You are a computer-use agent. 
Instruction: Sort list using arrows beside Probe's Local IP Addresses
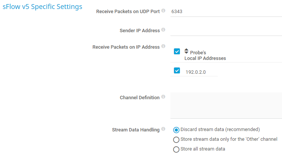pyautogui.click(x=186, y=51)
